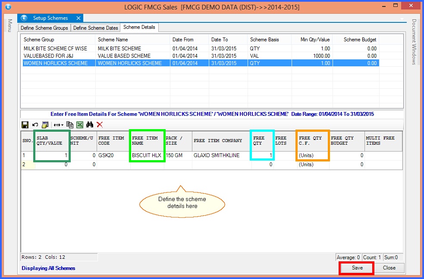Click the (Units) cell in row 2
Viewport: 424px width, 279px height.
(x=313, y=164)
